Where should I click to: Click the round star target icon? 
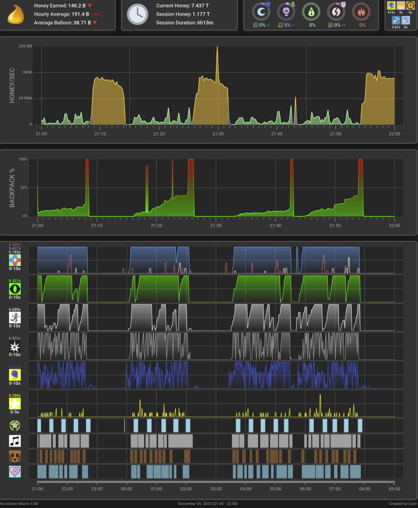tap(14, 426)
